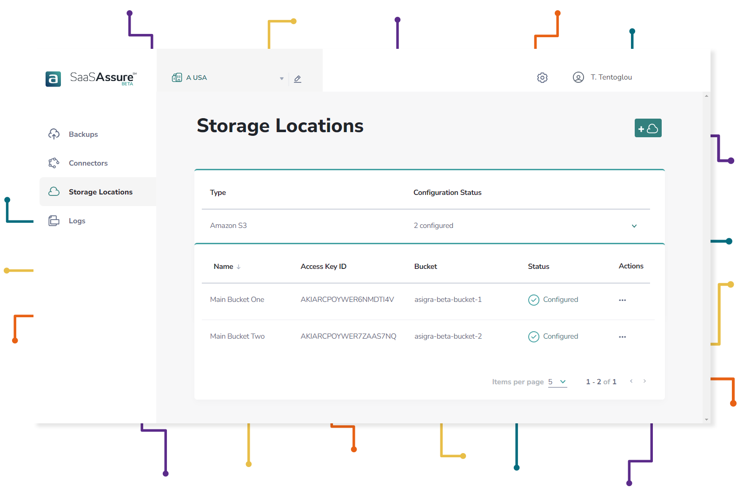Go to previous page arrow
Viewport: 744px width, 488px height.
click(x=631, y=381)
